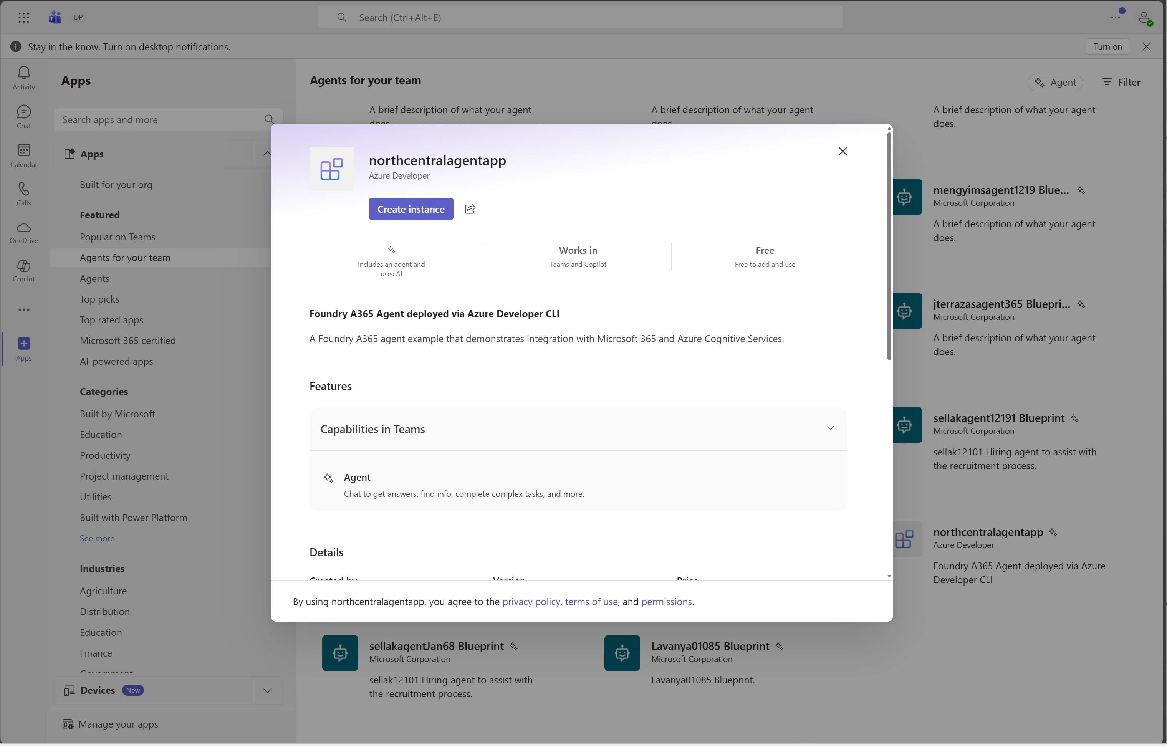The image size is (1167, 746).
Task: Click the Devices section icon
Action: 69,690
